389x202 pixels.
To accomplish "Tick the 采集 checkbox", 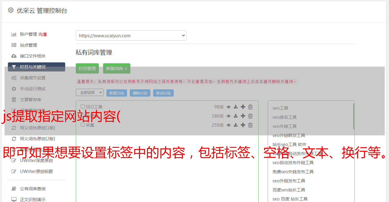I will pyautogui.click(x=82, y=125).
